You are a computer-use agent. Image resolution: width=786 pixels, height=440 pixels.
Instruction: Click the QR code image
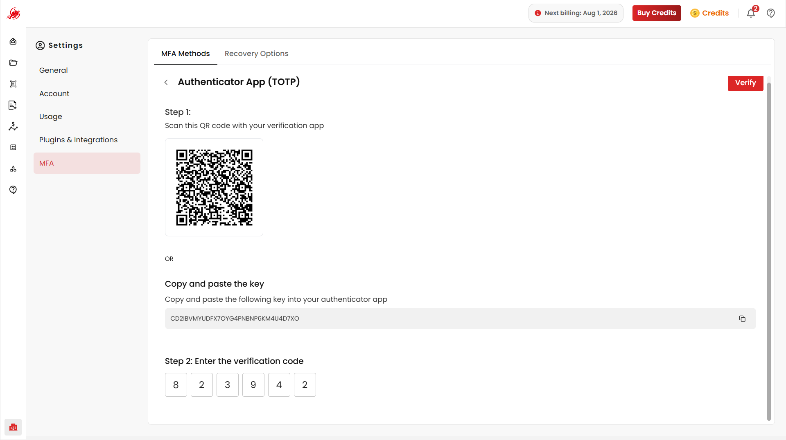(x=214, y=187)
